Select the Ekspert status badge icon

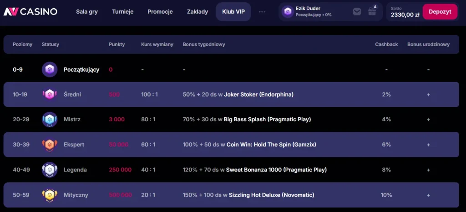[x=50, y=145]
